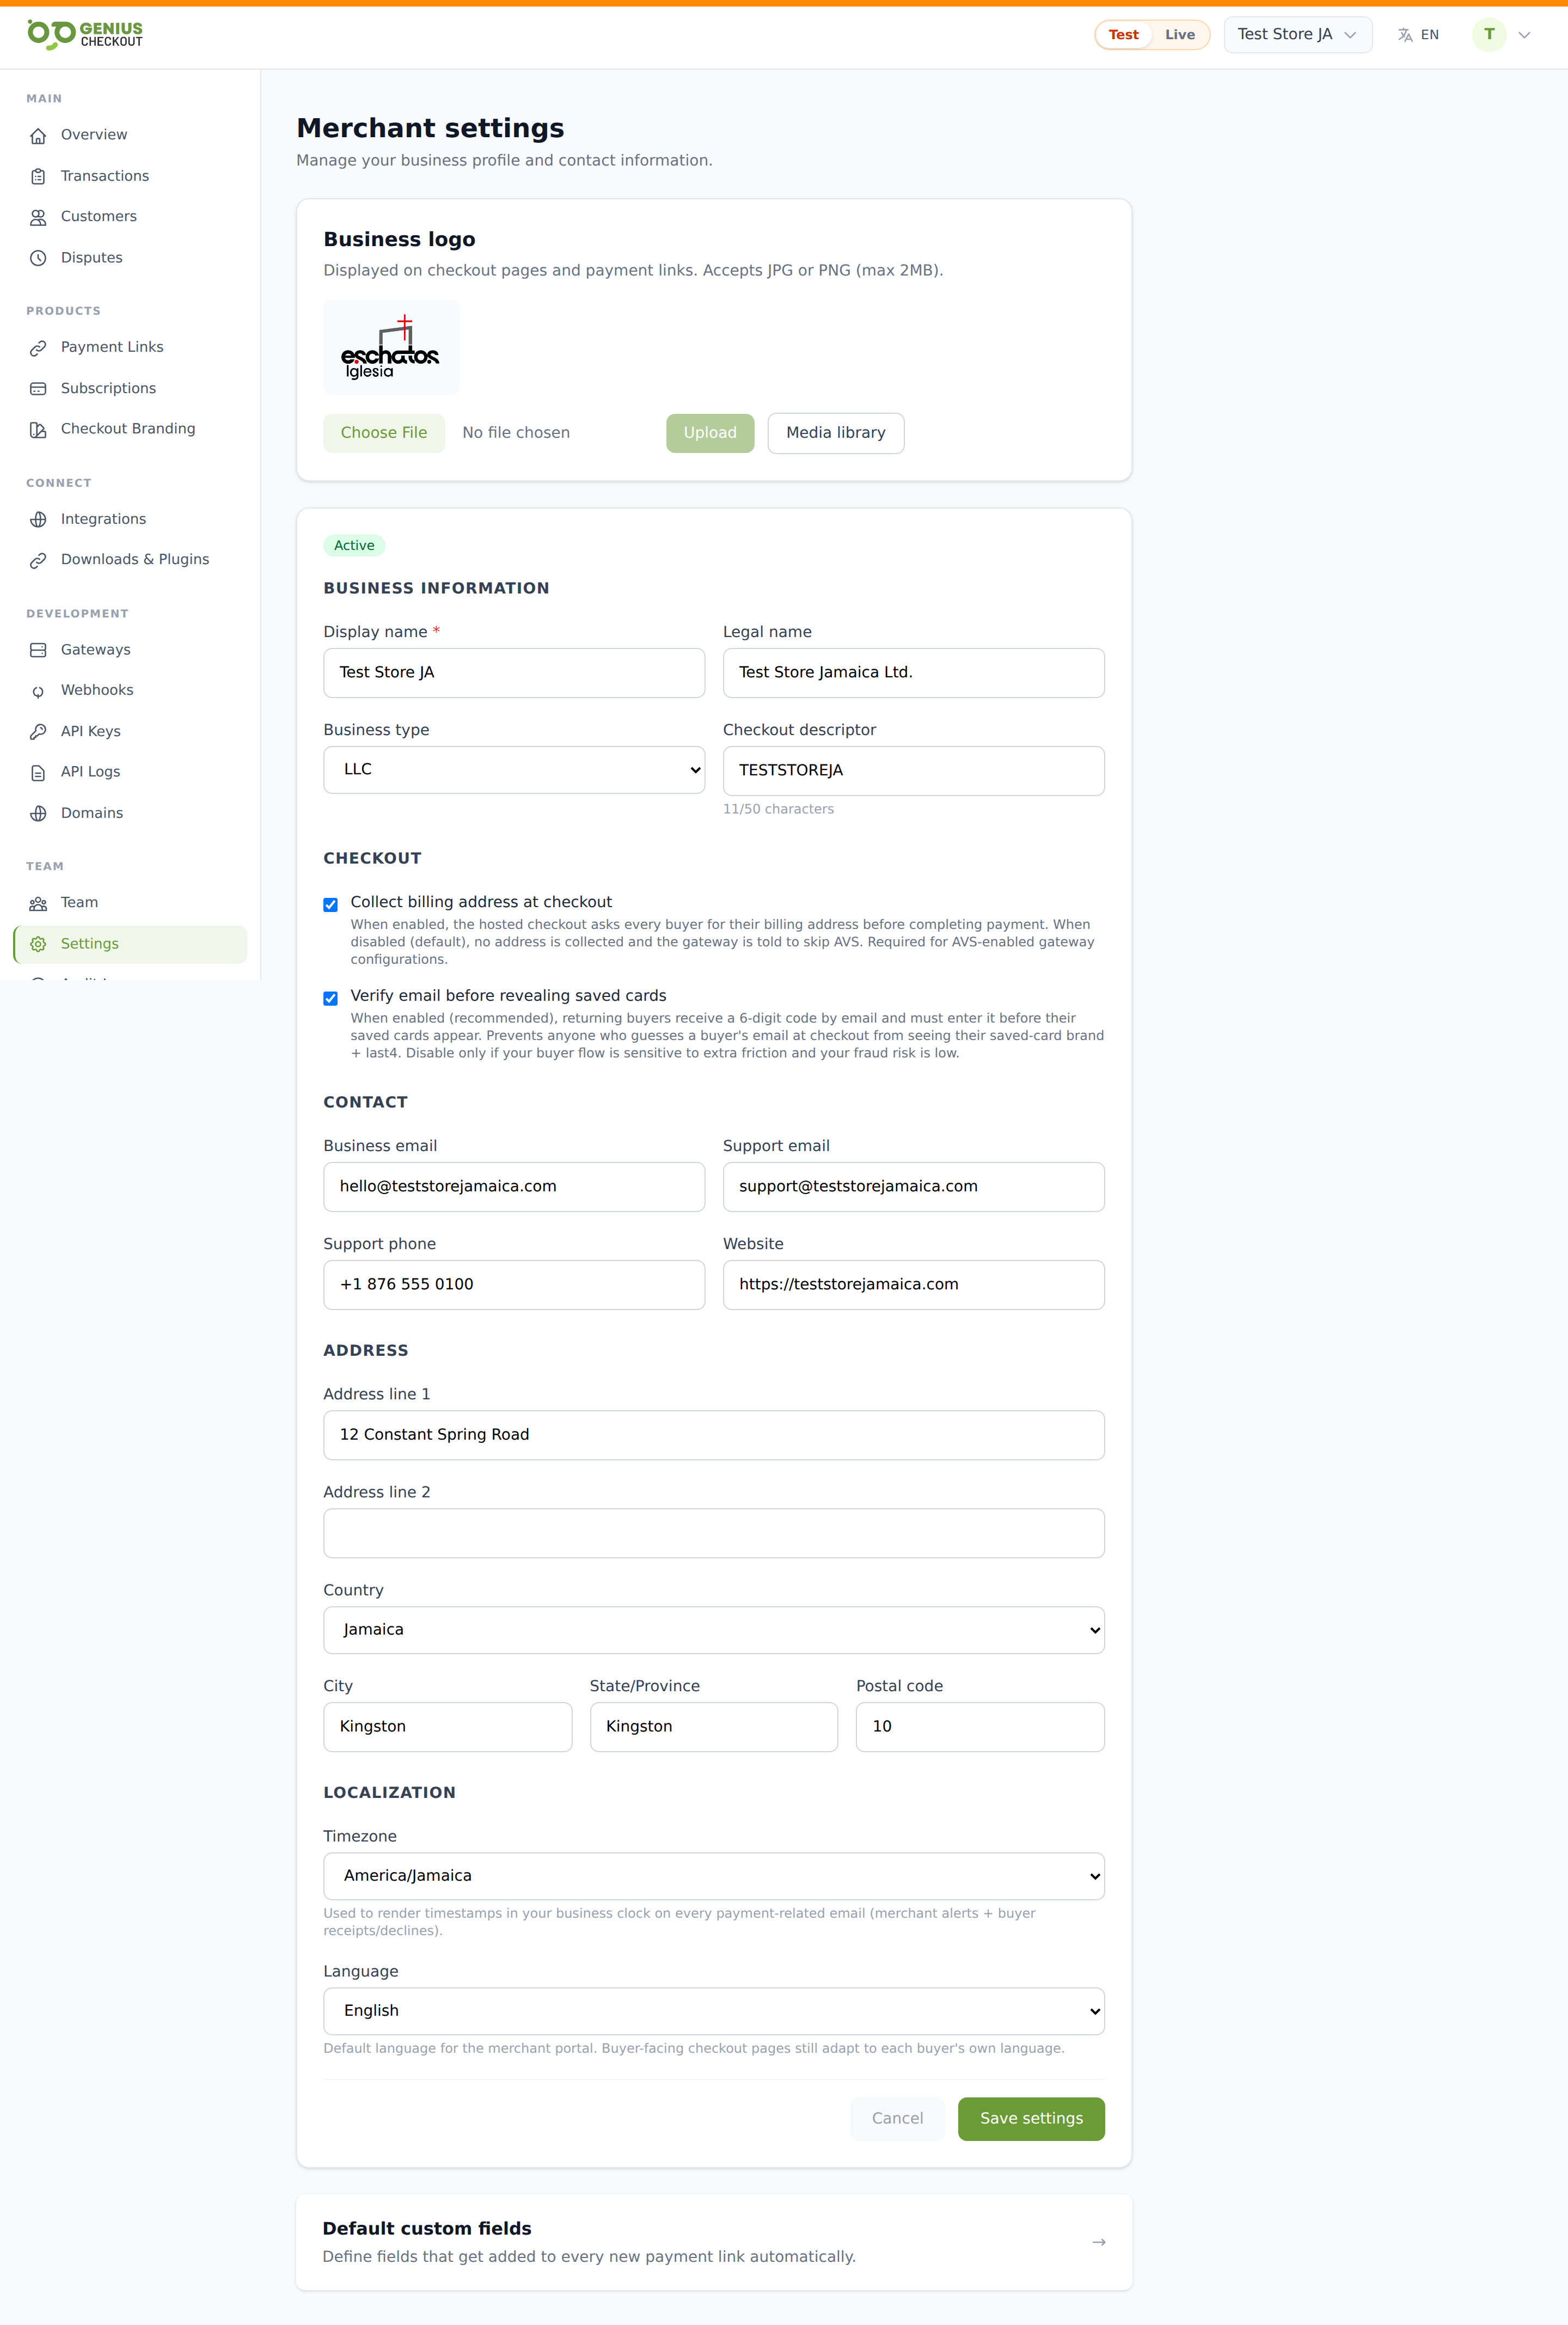Click the Disputes clock icon
The image size is (1568, 2325).
click(x=38, y=258)
